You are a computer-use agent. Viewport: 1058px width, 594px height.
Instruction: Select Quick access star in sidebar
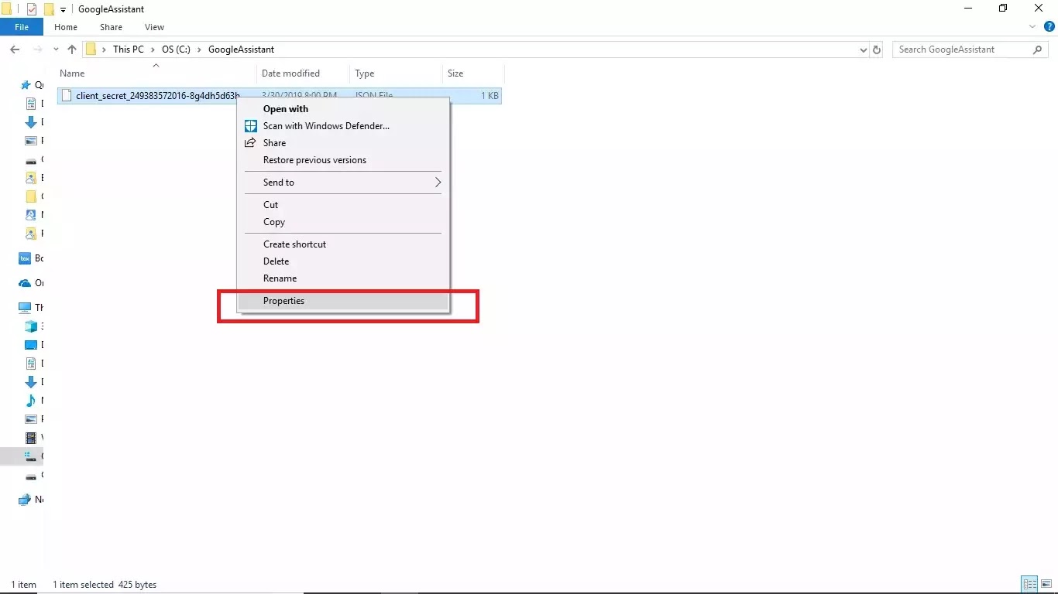point(26,85)
